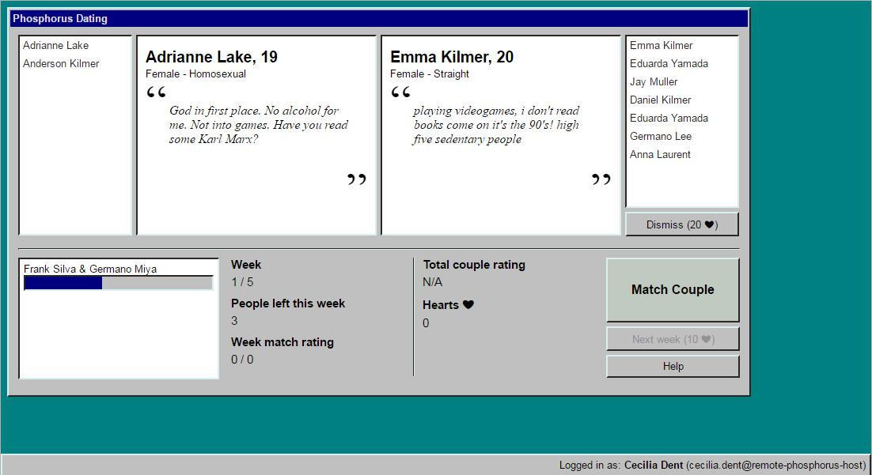Click the "Adrianne Lake, 19" profile heading

tap(211, 57)
